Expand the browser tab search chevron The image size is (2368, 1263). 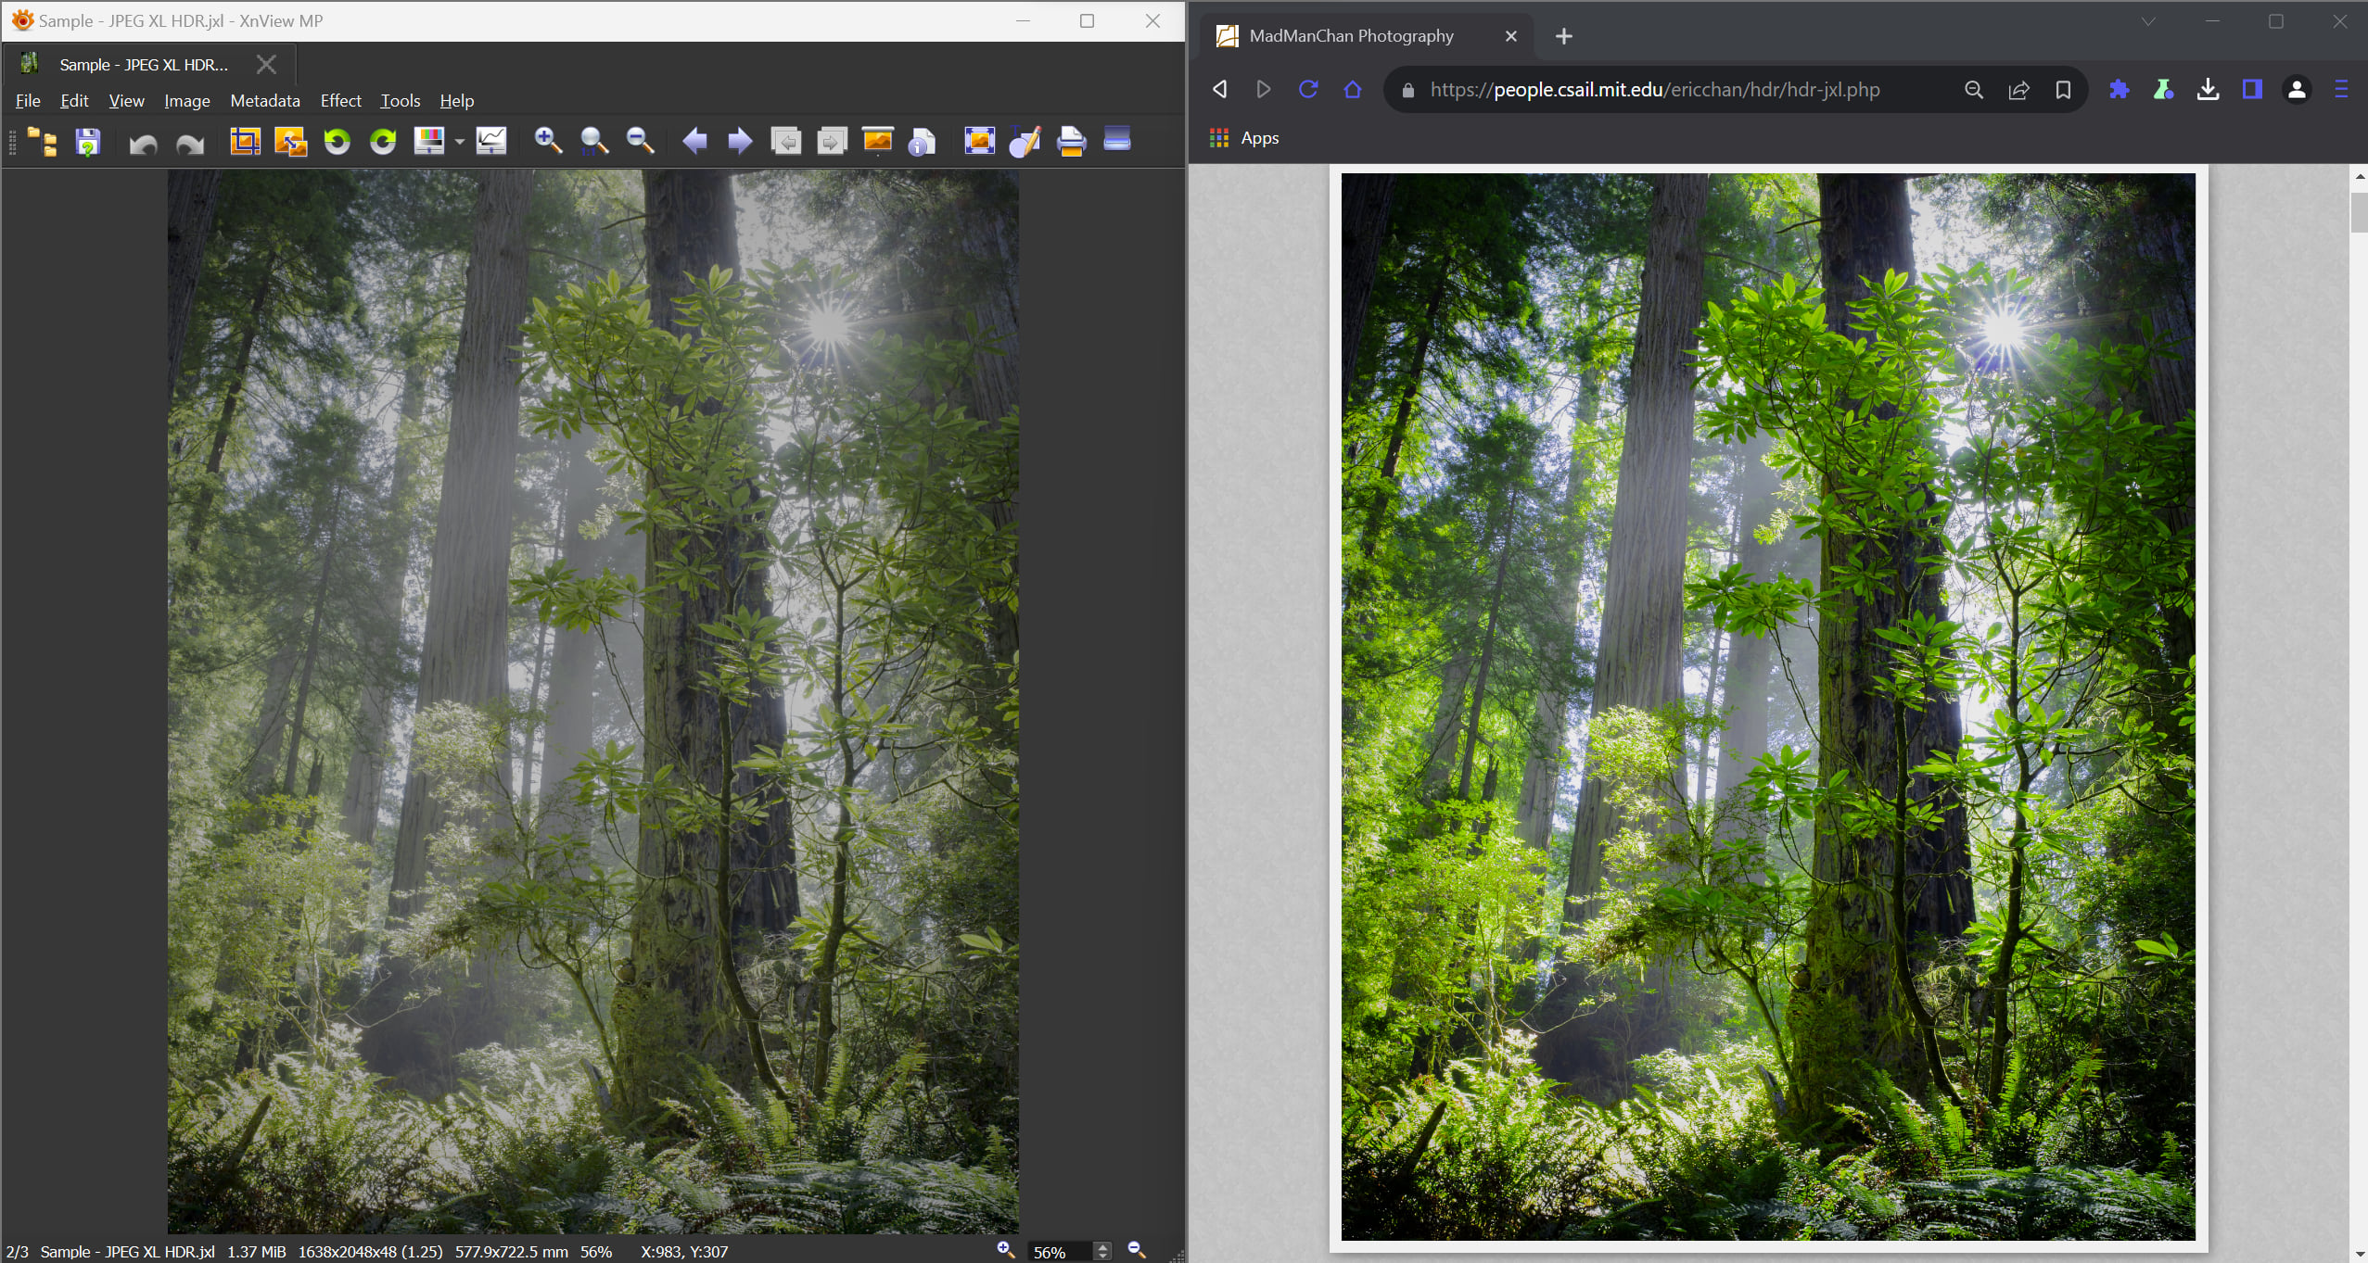pos(2147,21)
